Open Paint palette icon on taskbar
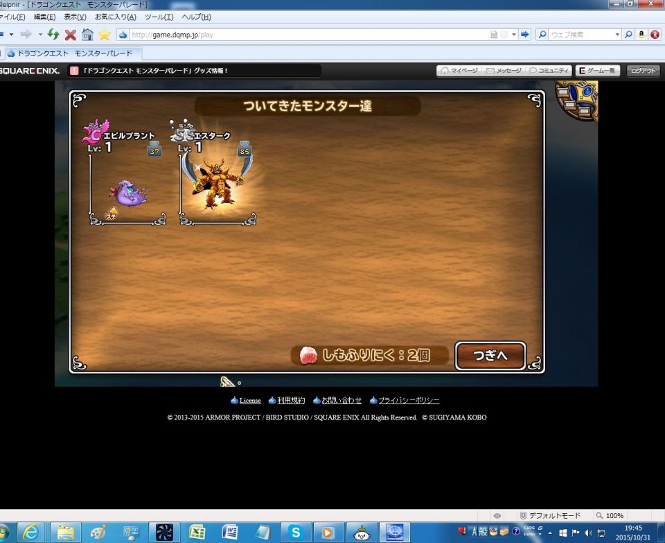 click(98, 533)
